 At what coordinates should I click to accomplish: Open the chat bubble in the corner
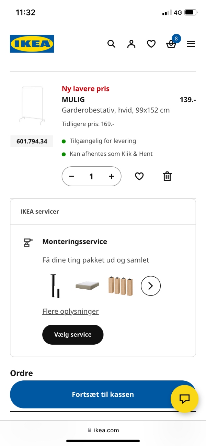click(x=184, y=399)
